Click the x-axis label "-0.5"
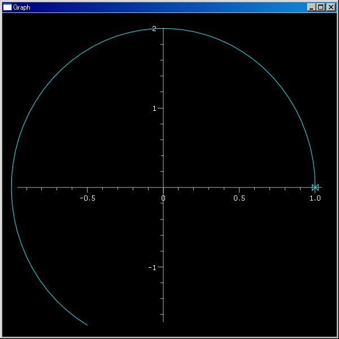The height and width of the screenshot is (339, 339). (88, 198)
